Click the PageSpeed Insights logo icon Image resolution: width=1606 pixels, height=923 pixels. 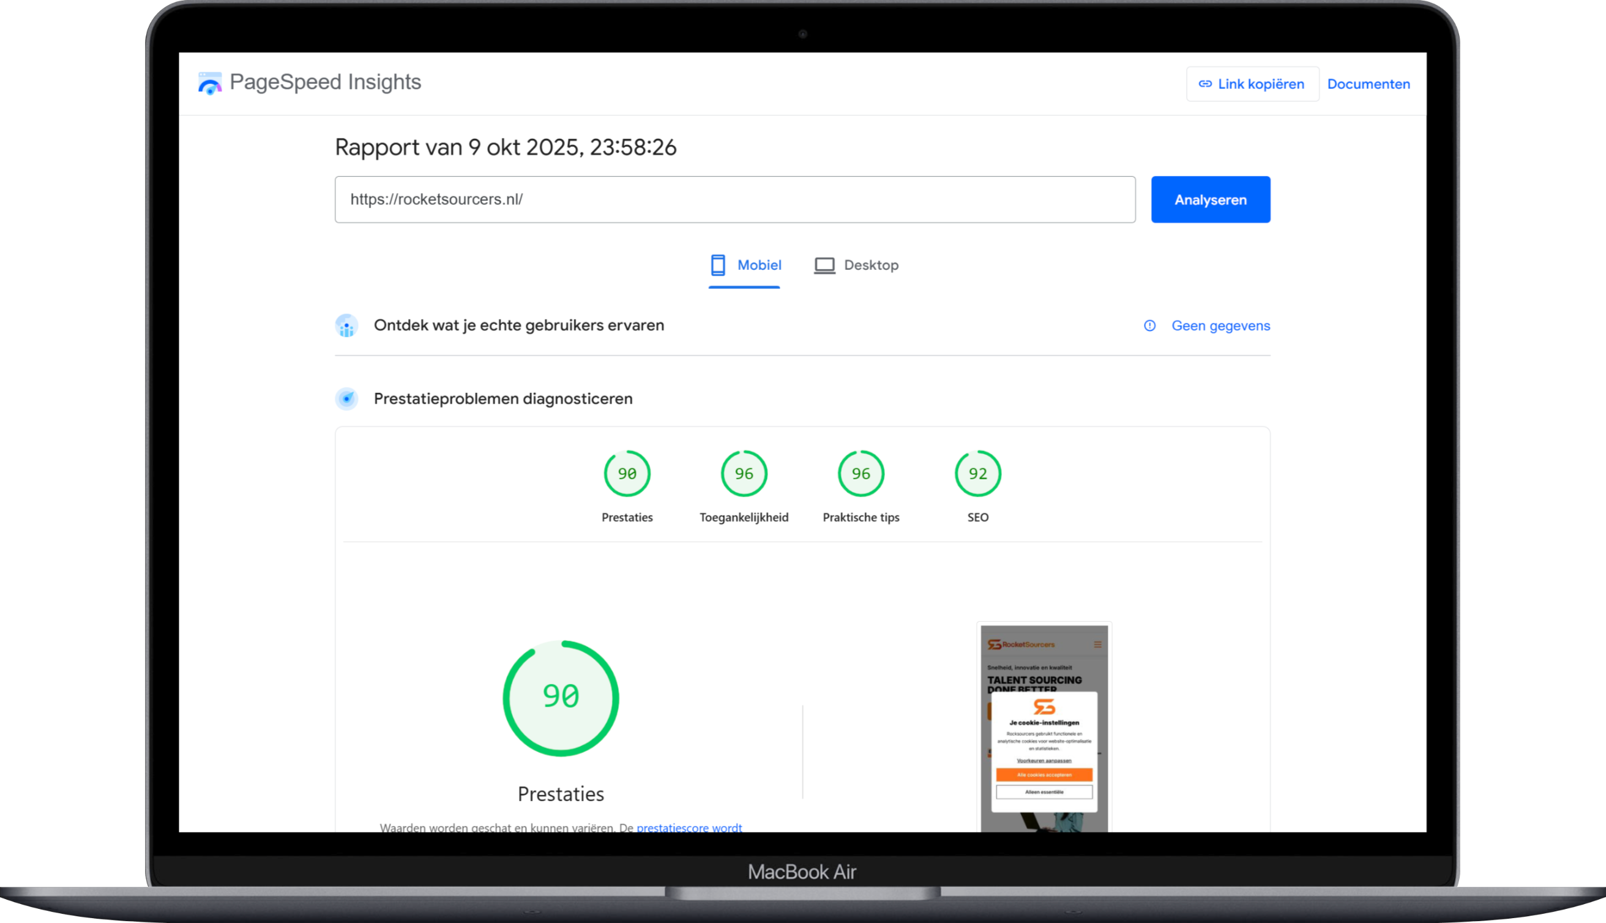click(210, 84)
